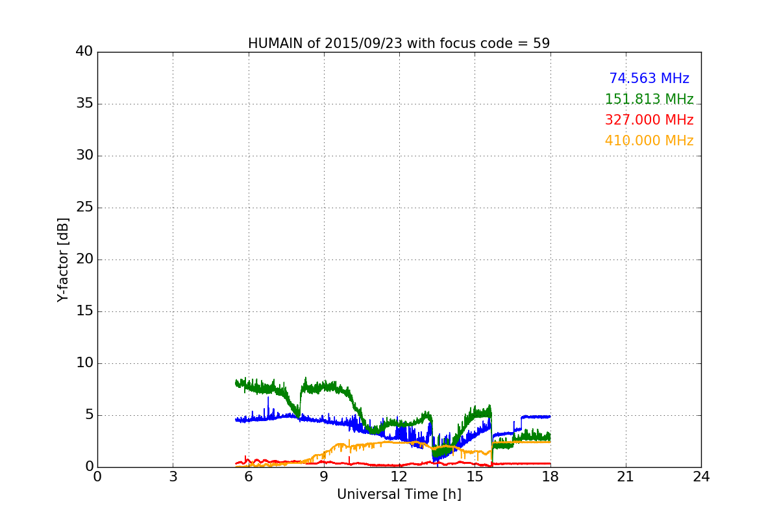Viewport: 779px width, 519px height.
Task: Click y-axis tick label 35
Action: pyautogui.click(x=84, y=104)
